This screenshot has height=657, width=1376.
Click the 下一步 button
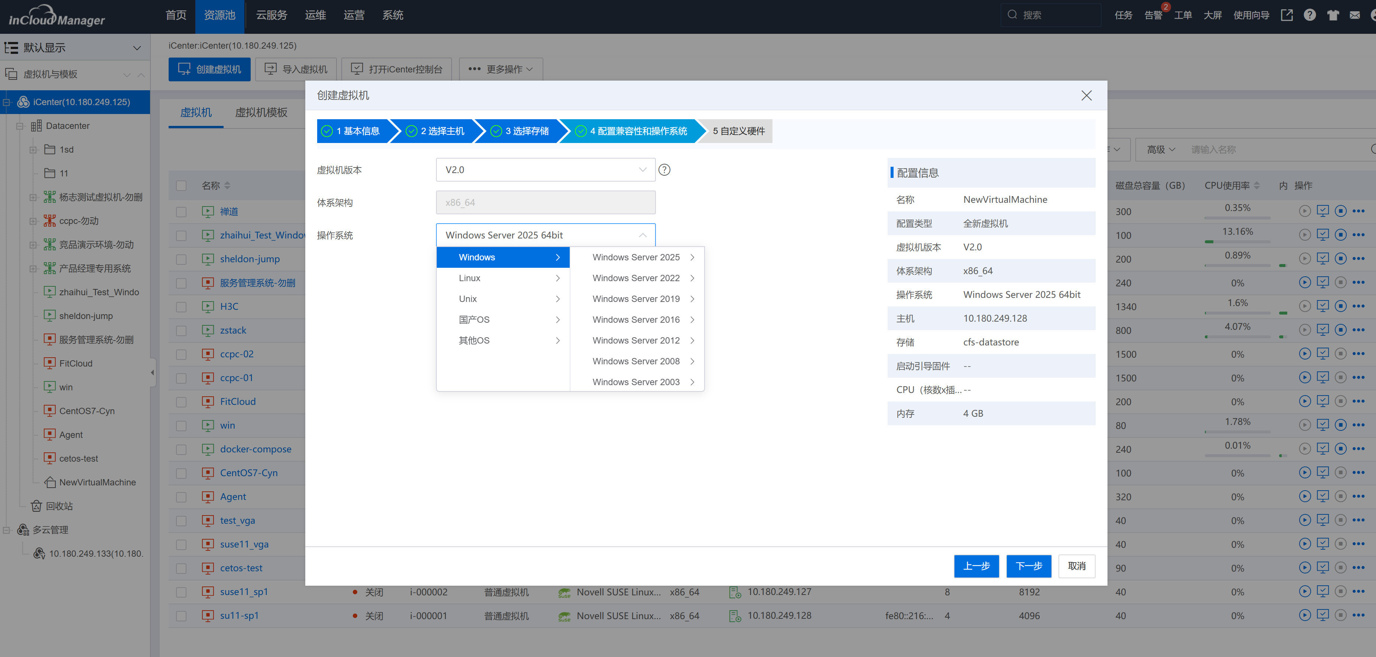(1028, 566)
